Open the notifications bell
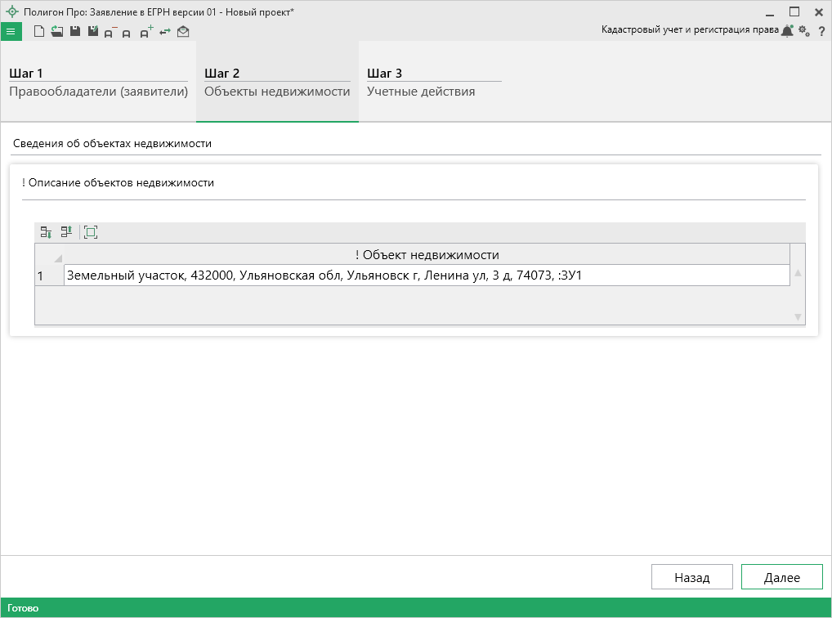Viewport: 832px width, 618px height. 787,31
